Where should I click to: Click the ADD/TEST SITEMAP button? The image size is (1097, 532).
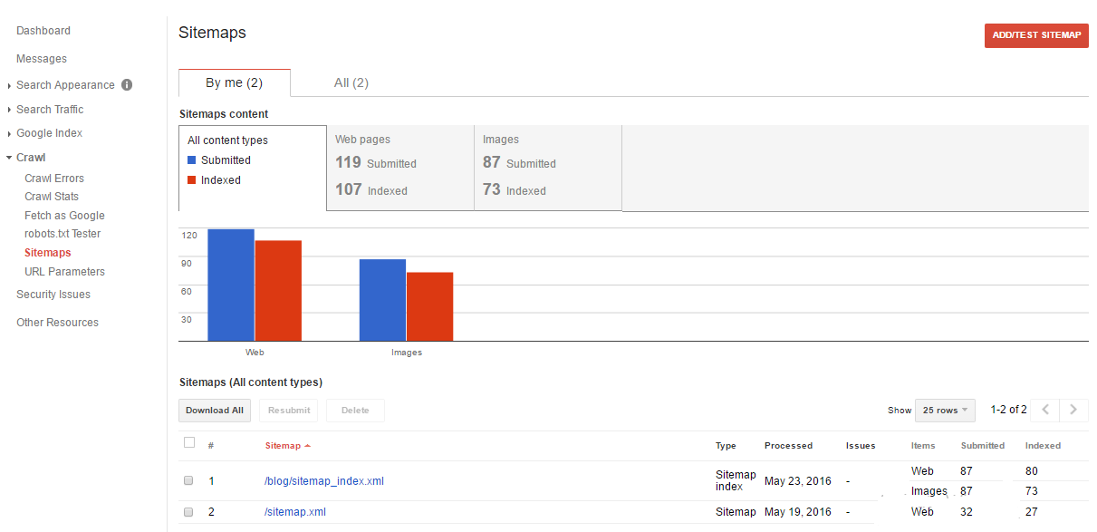1036,35
